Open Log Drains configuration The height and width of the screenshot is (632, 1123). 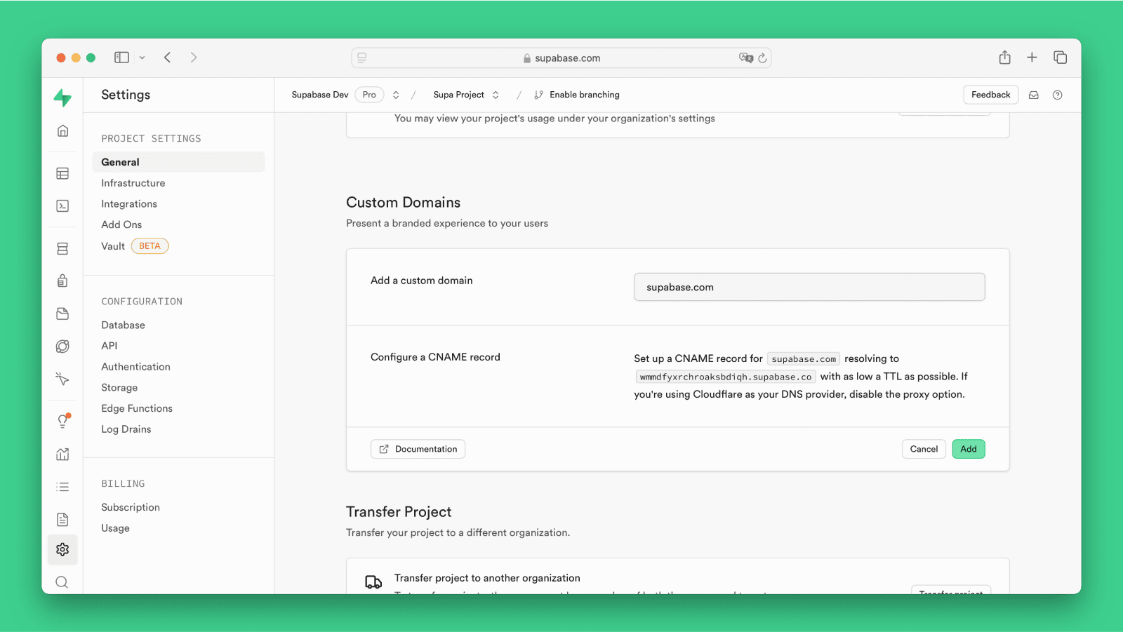126,429
